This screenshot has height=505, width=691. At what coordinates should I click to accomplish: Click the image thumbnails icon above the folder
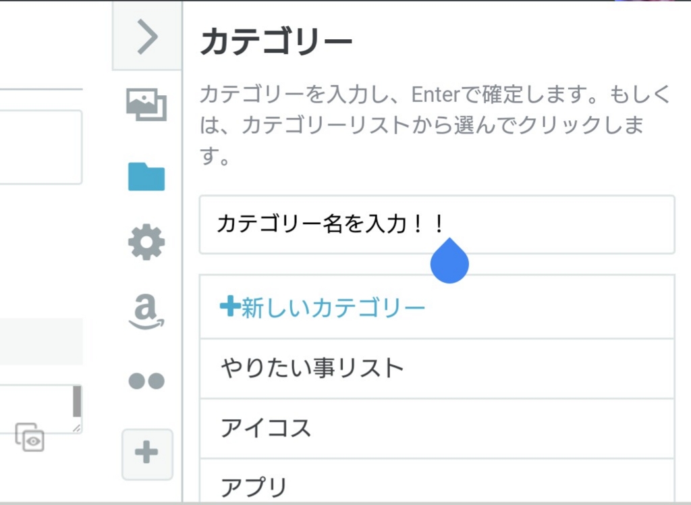point(147,105)
